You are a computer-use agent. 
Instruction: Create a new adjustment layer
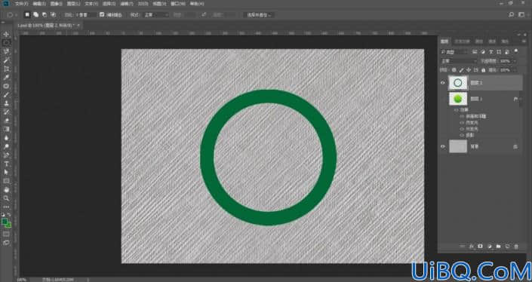click(490, 247)
